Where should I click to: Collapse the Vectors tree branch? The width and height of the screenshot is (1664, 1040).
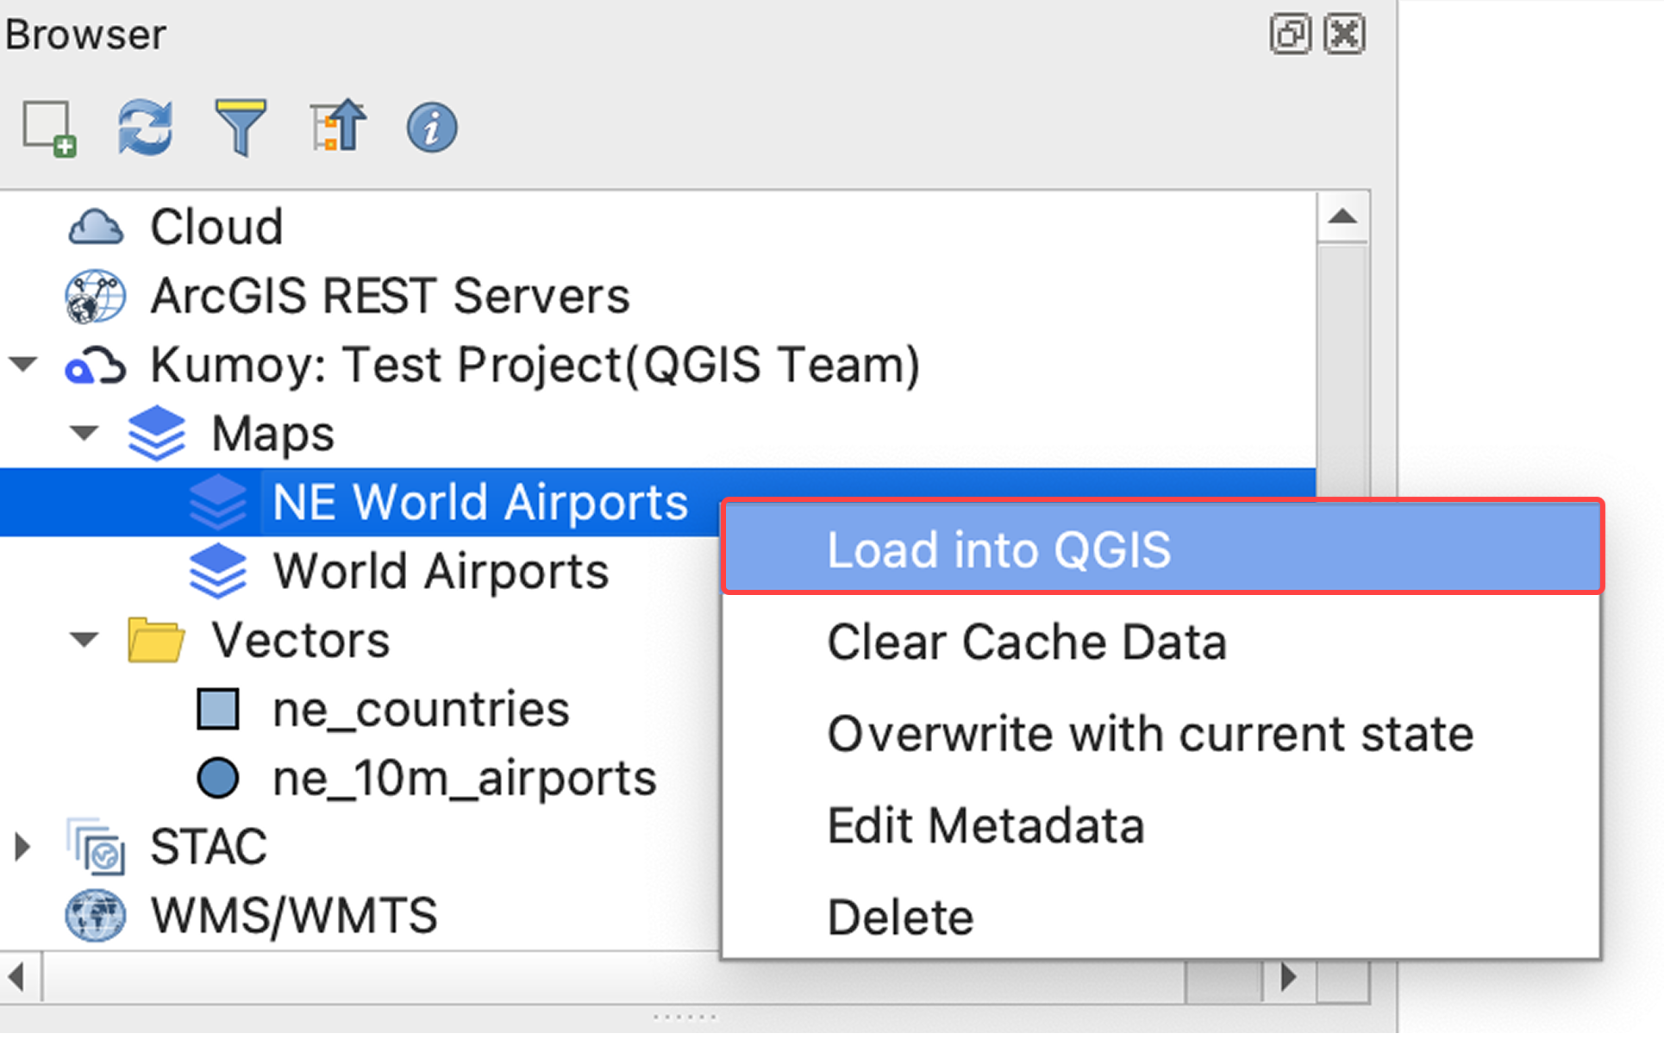click(84, 640)
